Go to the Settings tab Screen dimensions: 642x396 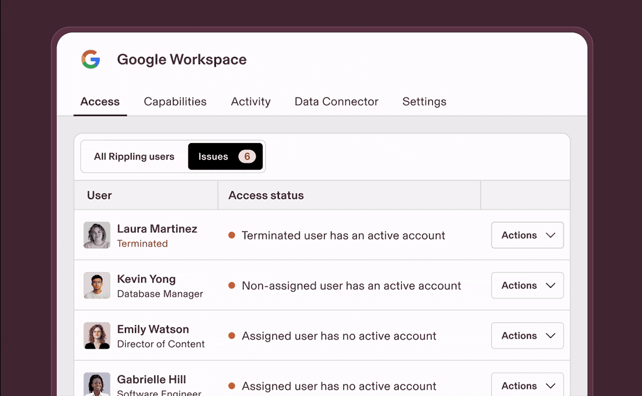[x=424, y=101]
